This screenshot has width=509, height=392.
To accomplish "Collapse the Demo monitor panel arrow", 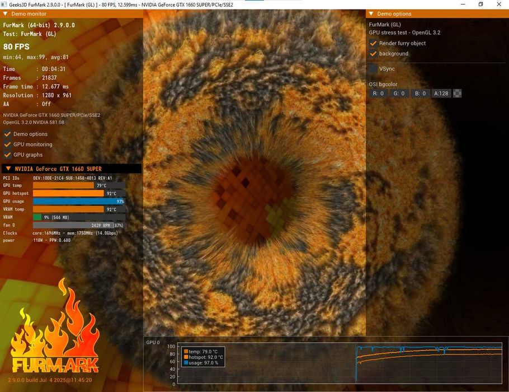I will tap(5, 13).
